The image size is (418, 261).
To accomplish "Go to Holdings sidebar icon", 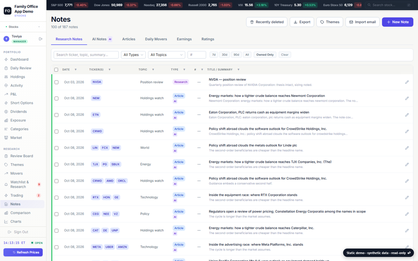I will [x=6, y=77].
